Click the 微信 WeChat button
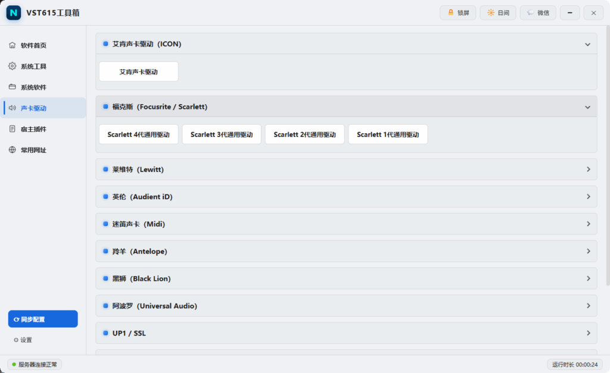 538,13
